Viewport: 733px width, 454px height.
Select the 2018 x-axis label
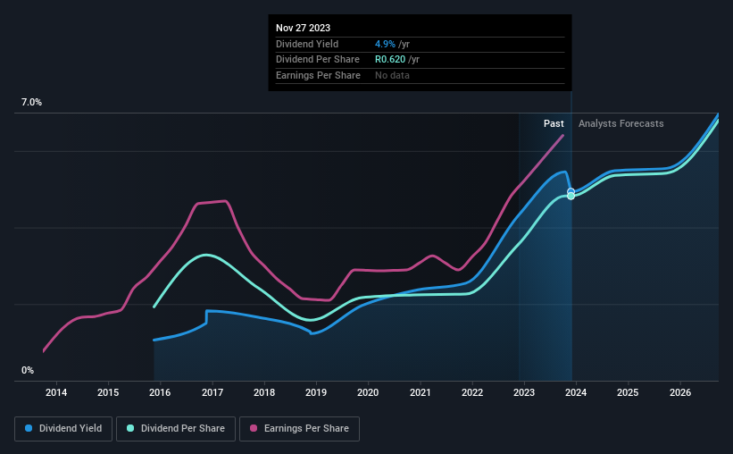tap(264, 392)
